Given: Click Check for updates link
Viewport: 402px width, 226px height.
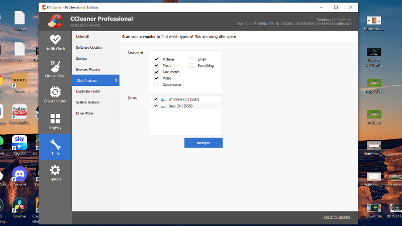Looking at the screenshot, I should click(337, 217).
